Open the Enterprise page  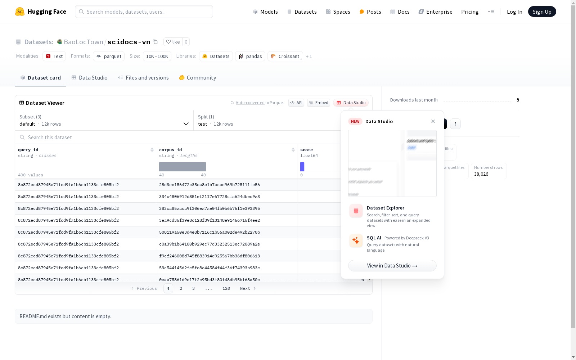(x=436, y=12)
